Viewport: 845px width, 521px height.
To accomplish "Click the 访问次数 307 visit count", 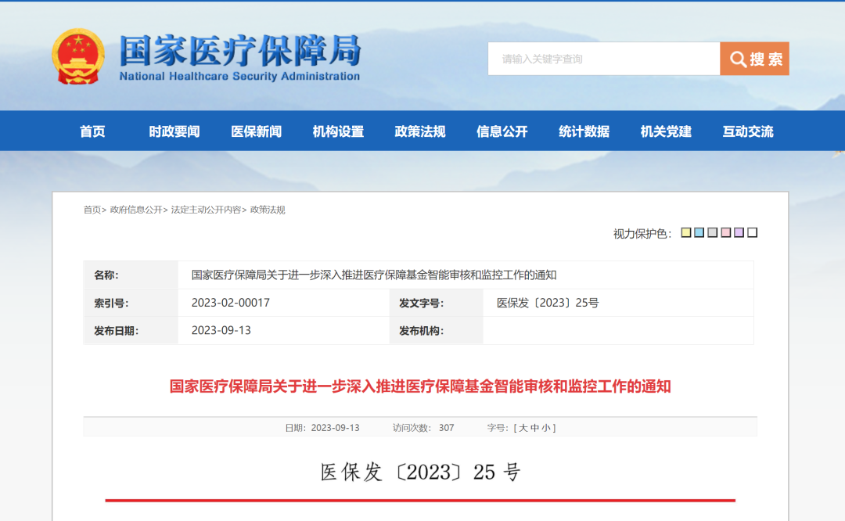I will point(423,428).
